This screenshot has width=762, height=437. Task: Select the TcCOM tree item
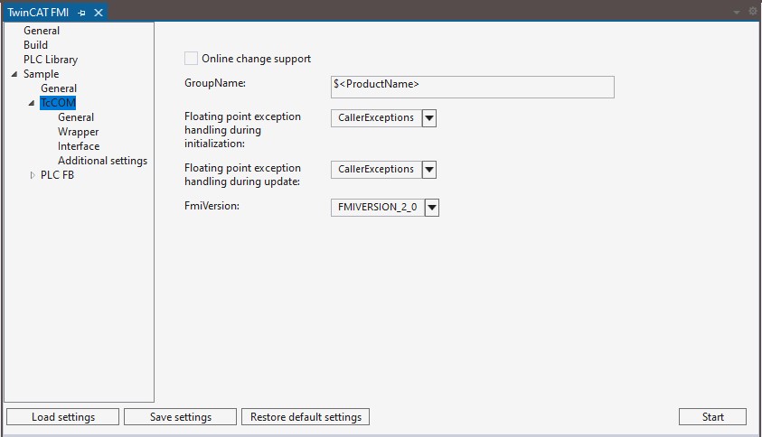58,103
